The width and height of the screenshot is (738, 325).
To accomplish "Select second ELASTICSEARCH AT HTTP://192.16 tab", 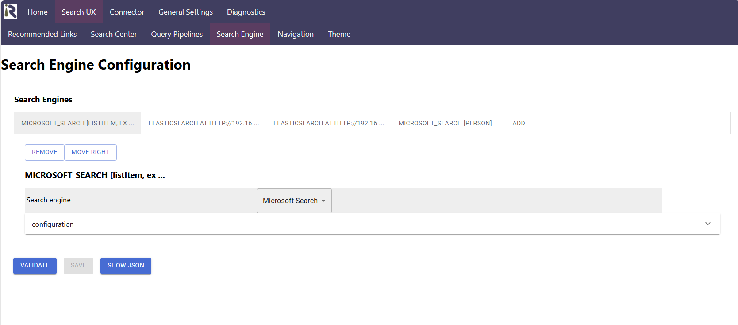I will (329, 123).
